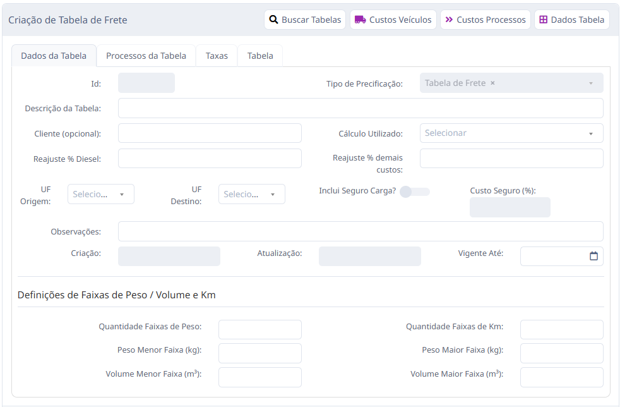Focus the Volume Maior Faixa (m³) field
This screenshot has width=620, height=407.
click(561, 377)
